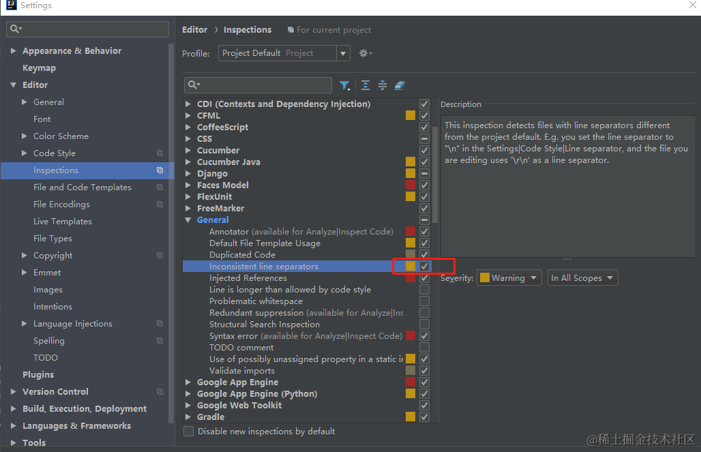Image resolution: width=701 pixels, height=452 pixels.
Task: Expand the Languages & Frameworks section
Action: (14, 425)
